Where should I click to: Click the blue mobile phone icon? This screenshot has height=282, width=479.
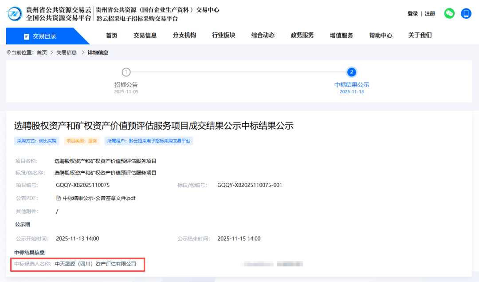[466, 14]
